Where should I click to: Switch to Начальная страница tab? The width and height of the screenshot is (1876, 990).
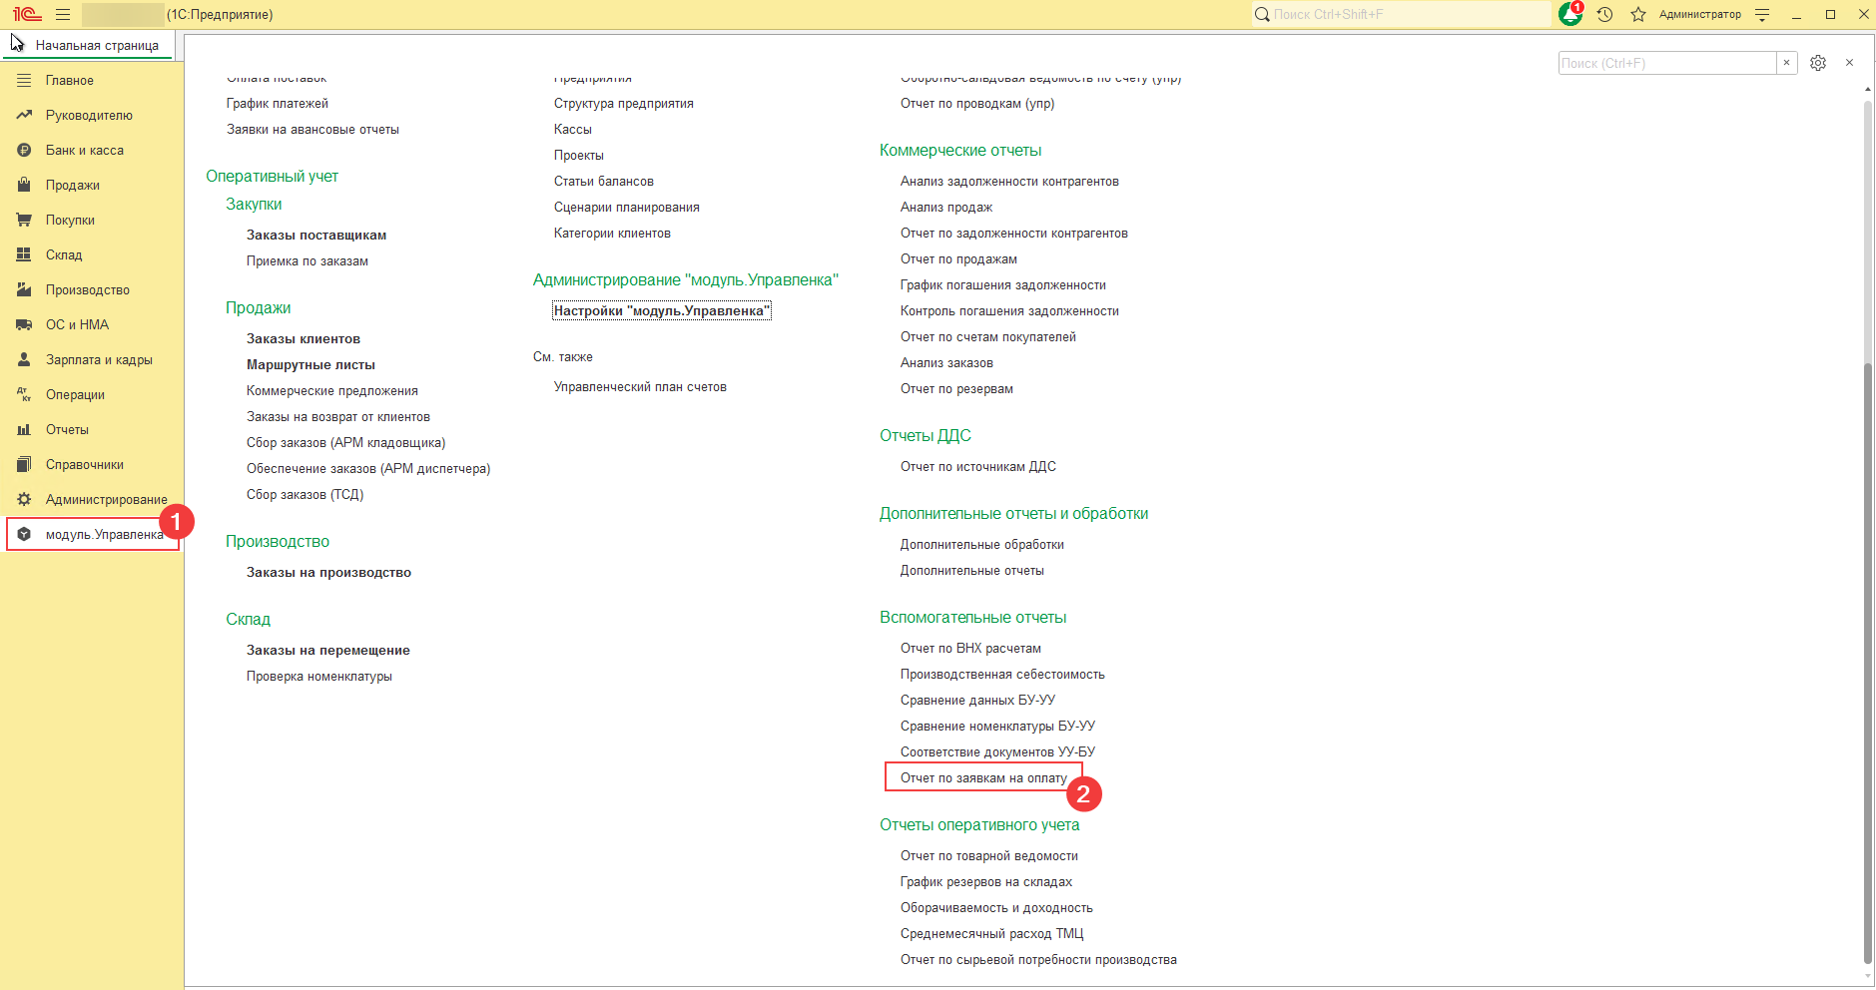[x=97, y=45]
